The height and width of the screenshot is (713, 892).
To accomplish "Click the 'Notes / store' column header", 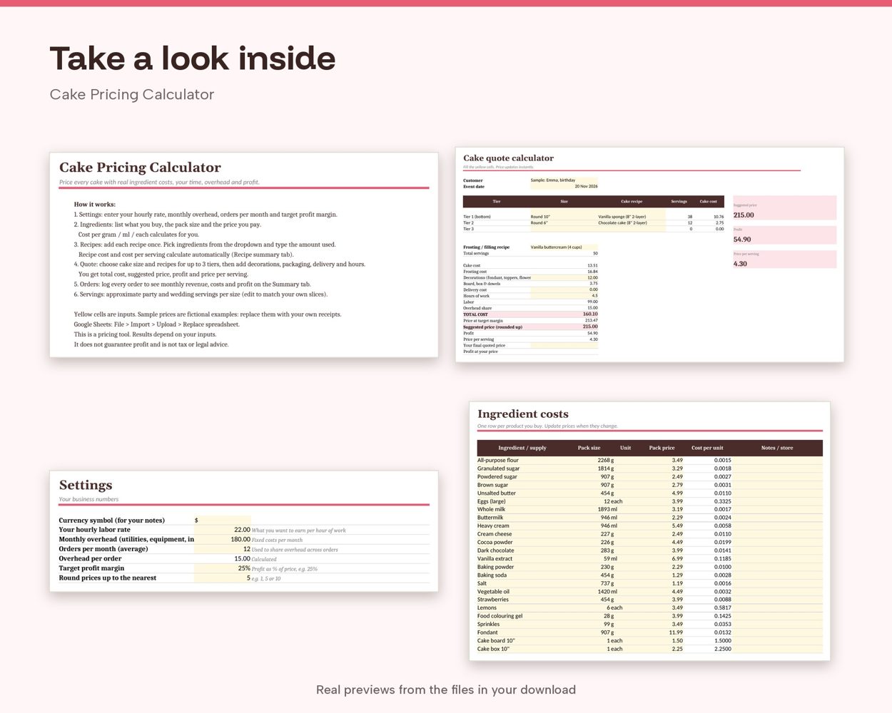I will [777, 448].
